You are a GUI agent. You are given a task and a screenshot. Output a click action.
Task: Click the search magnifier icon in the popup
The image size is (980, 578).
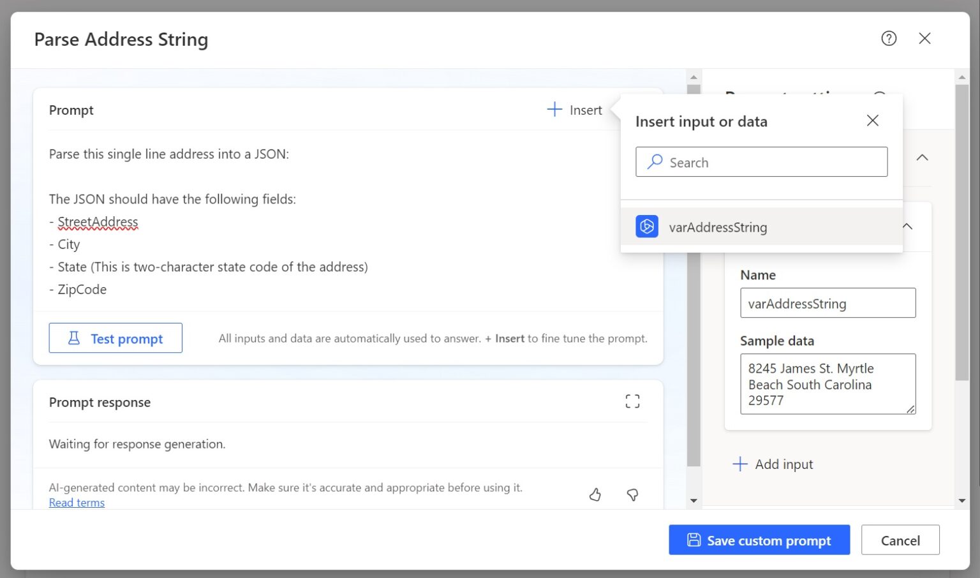pyautogui.click(x=655, y=162)
